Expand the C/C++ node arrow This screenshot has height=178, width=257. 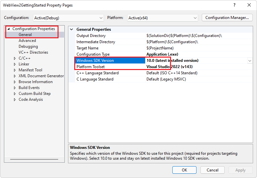click(15, 58)
